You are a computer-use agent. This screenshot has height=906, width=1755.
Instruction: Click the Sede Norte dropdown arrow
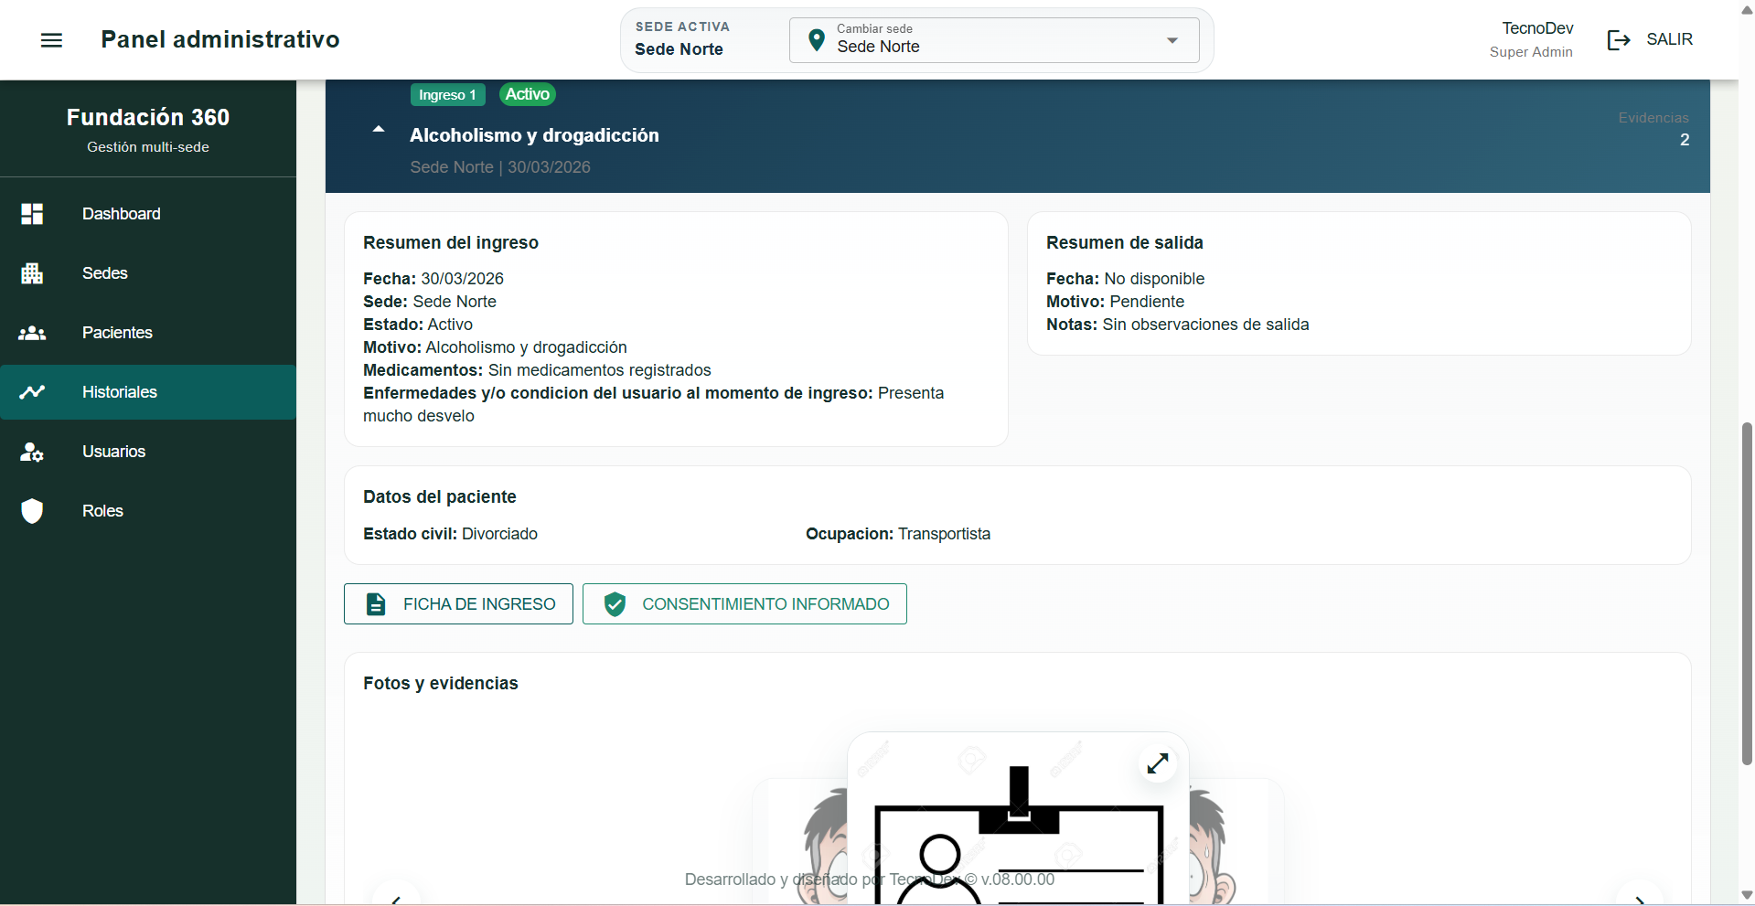1172,40
